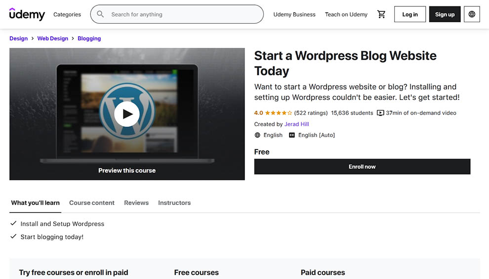This screenshot has width=489, height=279.
Task: Click the star rating icons
Action: pos(279,113)
